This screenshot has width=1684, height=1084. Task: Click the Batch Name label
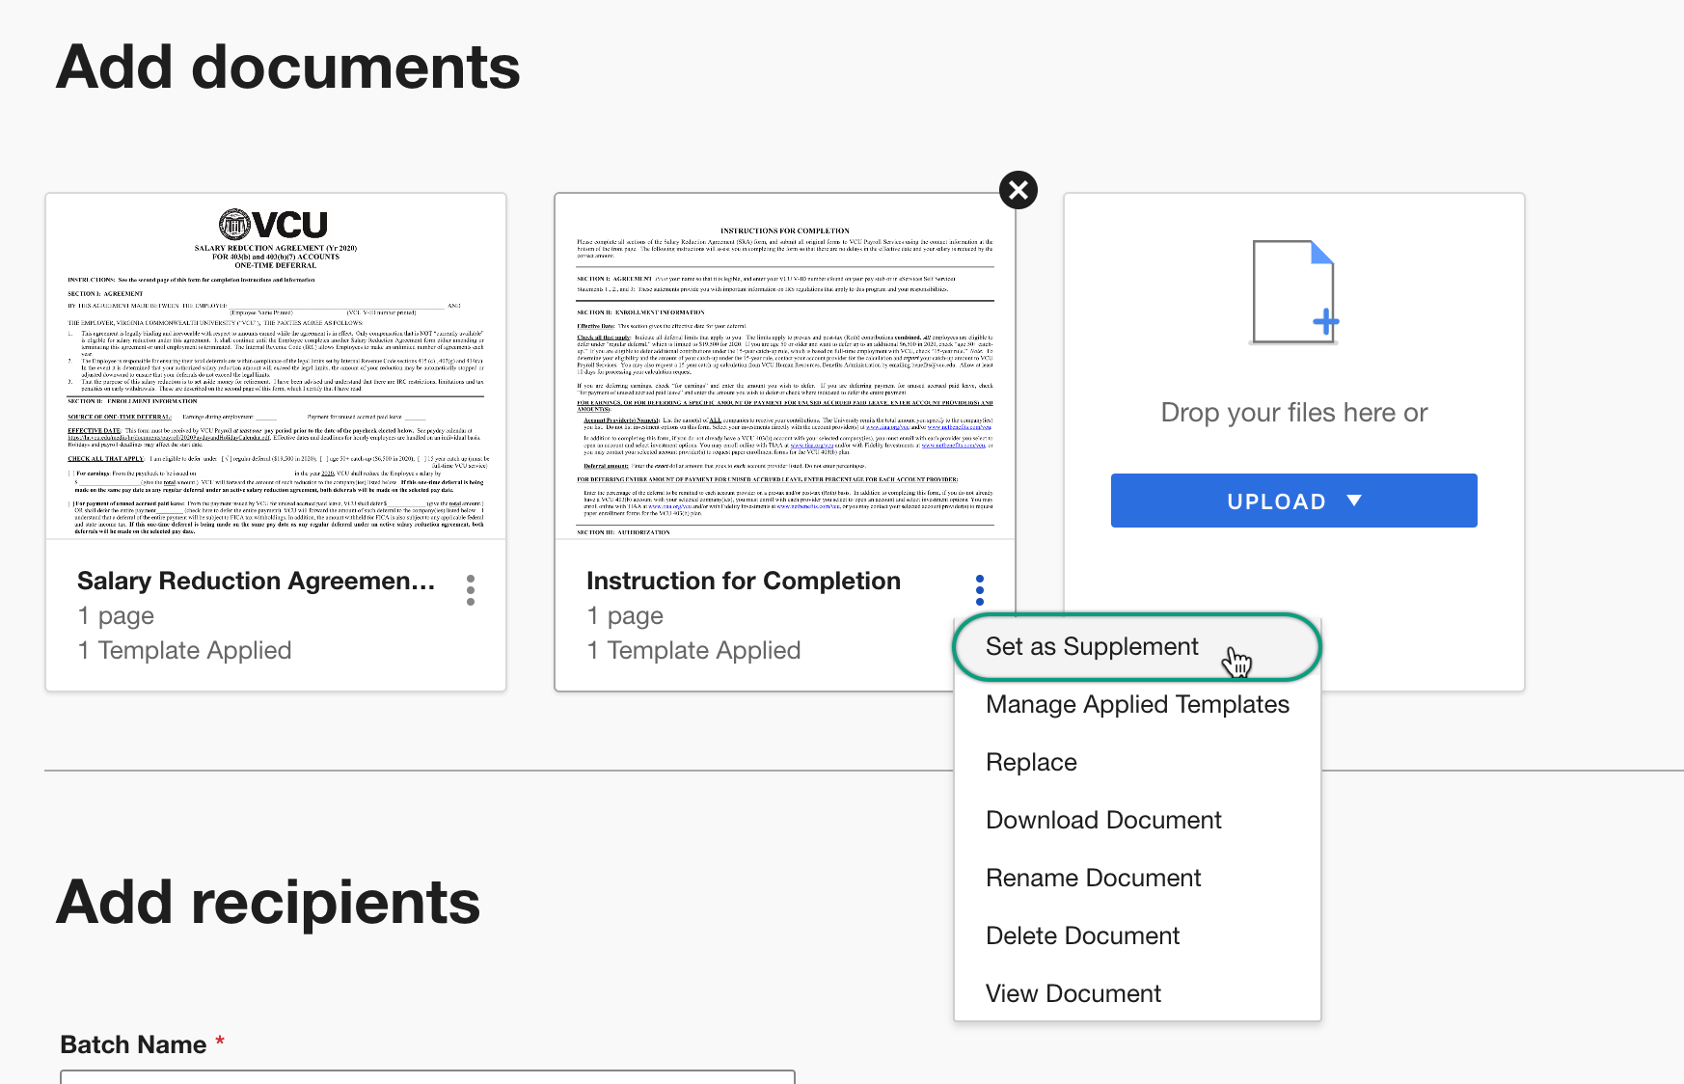(133, 1044)
